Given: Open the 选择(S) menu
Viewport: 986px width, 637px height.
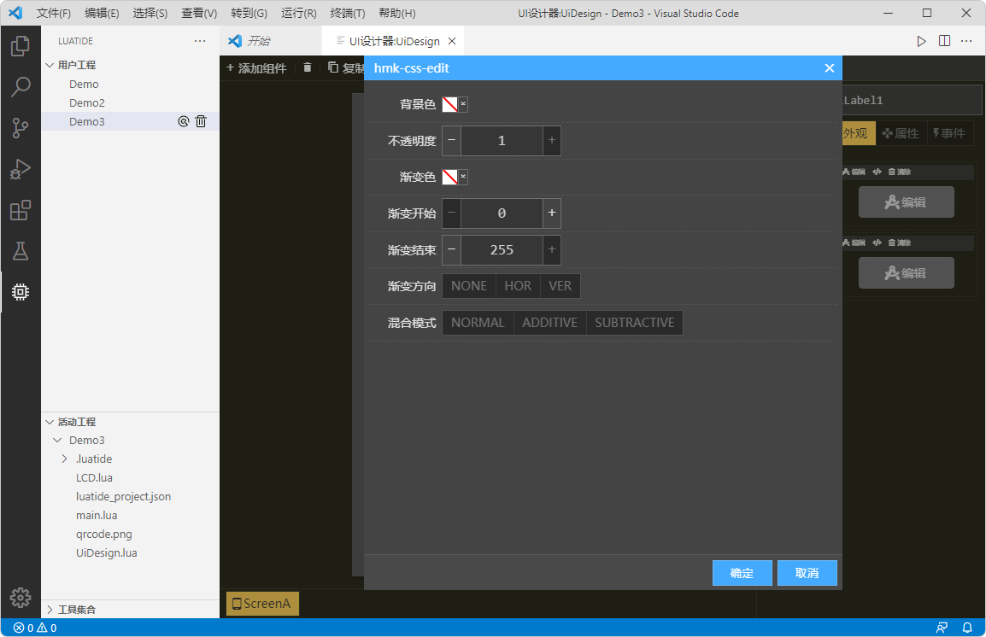Looking at the screenshot, I should click(x=150, y=13).
